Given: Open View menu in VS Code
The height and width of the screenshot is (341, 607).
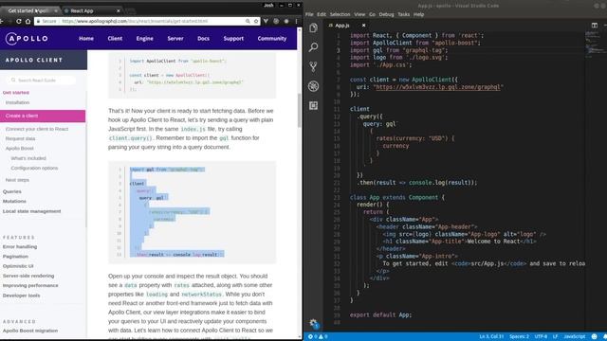Looking at the screenshot, I should point(359,14).
